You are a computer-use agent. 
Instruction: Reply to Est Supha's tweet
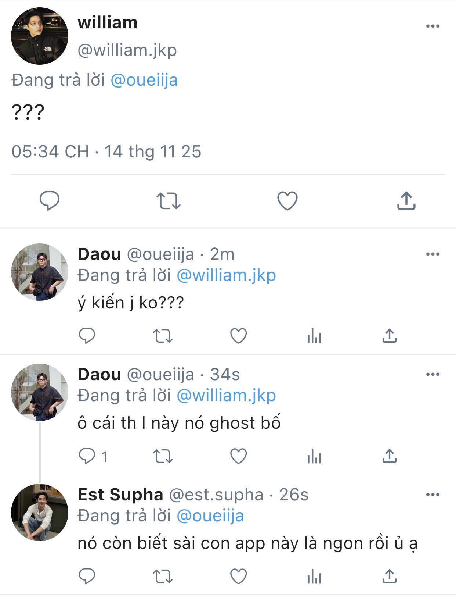pos(87,576)
